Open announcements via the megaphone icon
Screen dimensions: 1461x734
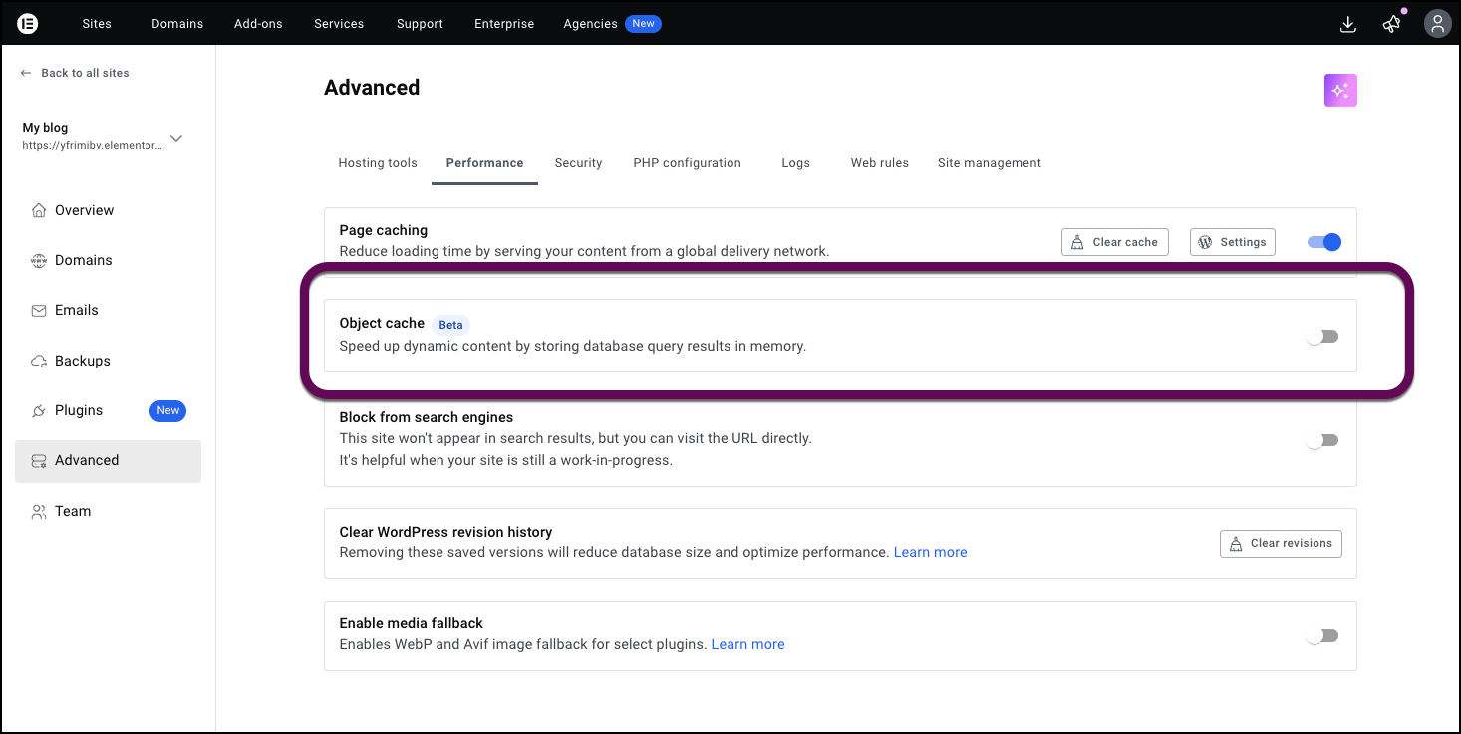pyautogui.click(x=1391, y=23)
